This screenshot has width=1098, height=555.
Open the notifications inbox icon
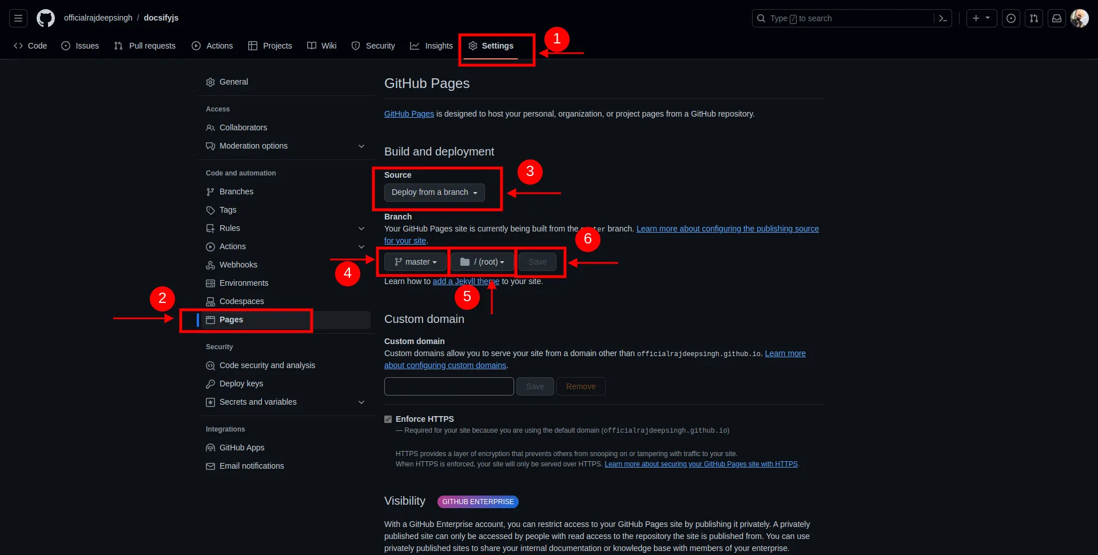tap(1057, 18)
